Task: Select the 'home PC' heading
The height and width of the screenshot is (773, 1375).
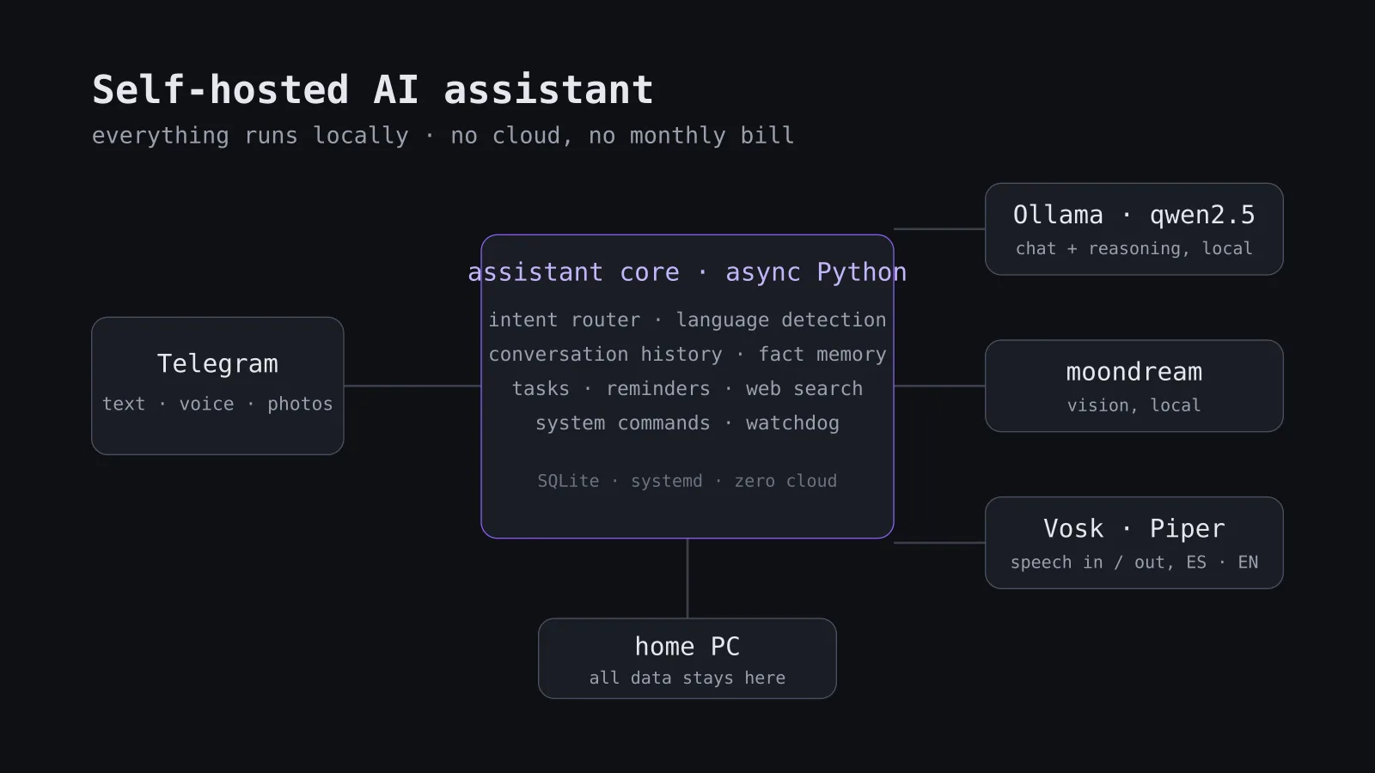Action: point(687,646)
